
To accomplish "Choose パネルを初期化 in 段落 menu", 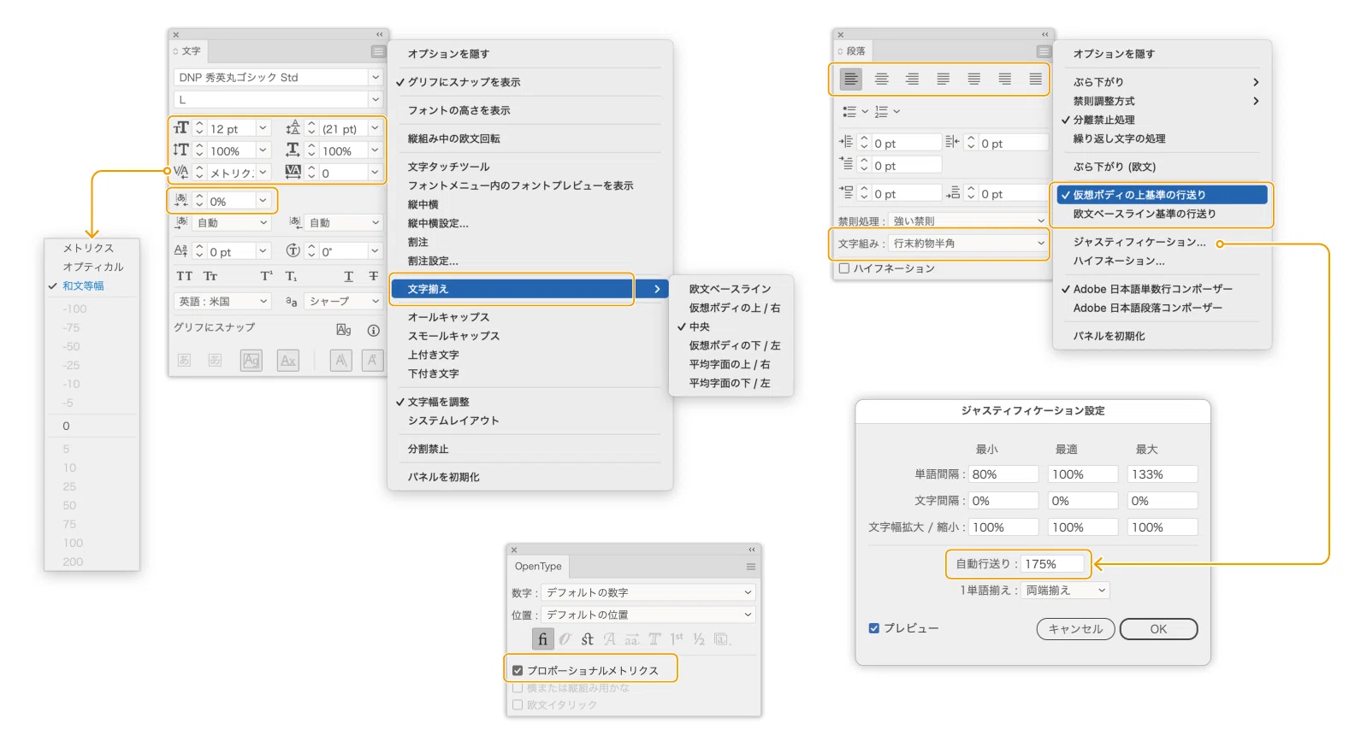I will [1109, 336].
